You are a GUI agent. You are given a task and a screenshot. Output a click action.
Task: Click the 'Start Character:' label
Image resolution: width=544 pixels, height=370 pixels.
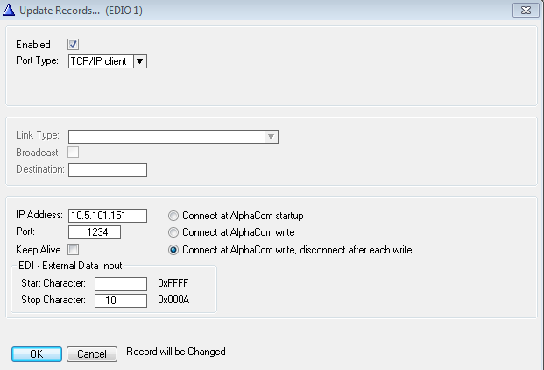pyautogui.click(x=53, y=283)
